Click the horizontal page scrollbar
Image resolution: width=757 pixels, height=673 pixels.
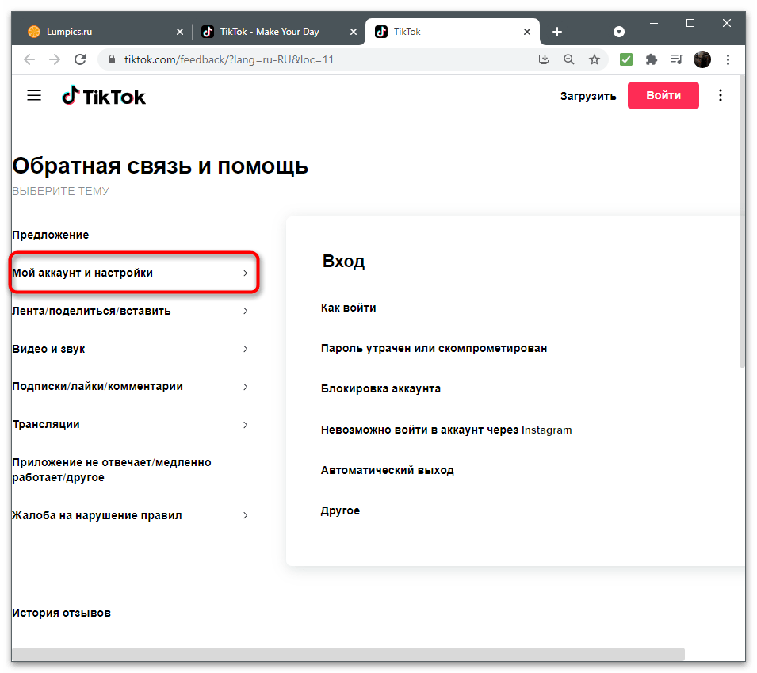click(x=348, y=654)
